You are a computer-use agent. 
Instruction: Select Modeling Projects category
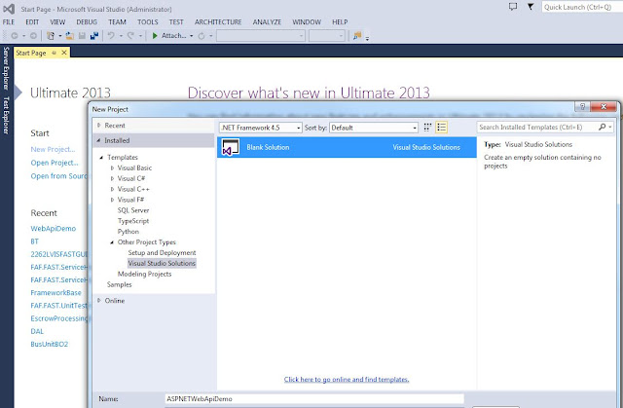[x=145, y=275]
